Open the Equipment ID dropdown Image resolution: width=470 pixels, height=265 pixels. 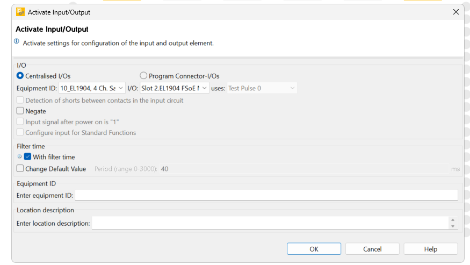pos(92,88)
